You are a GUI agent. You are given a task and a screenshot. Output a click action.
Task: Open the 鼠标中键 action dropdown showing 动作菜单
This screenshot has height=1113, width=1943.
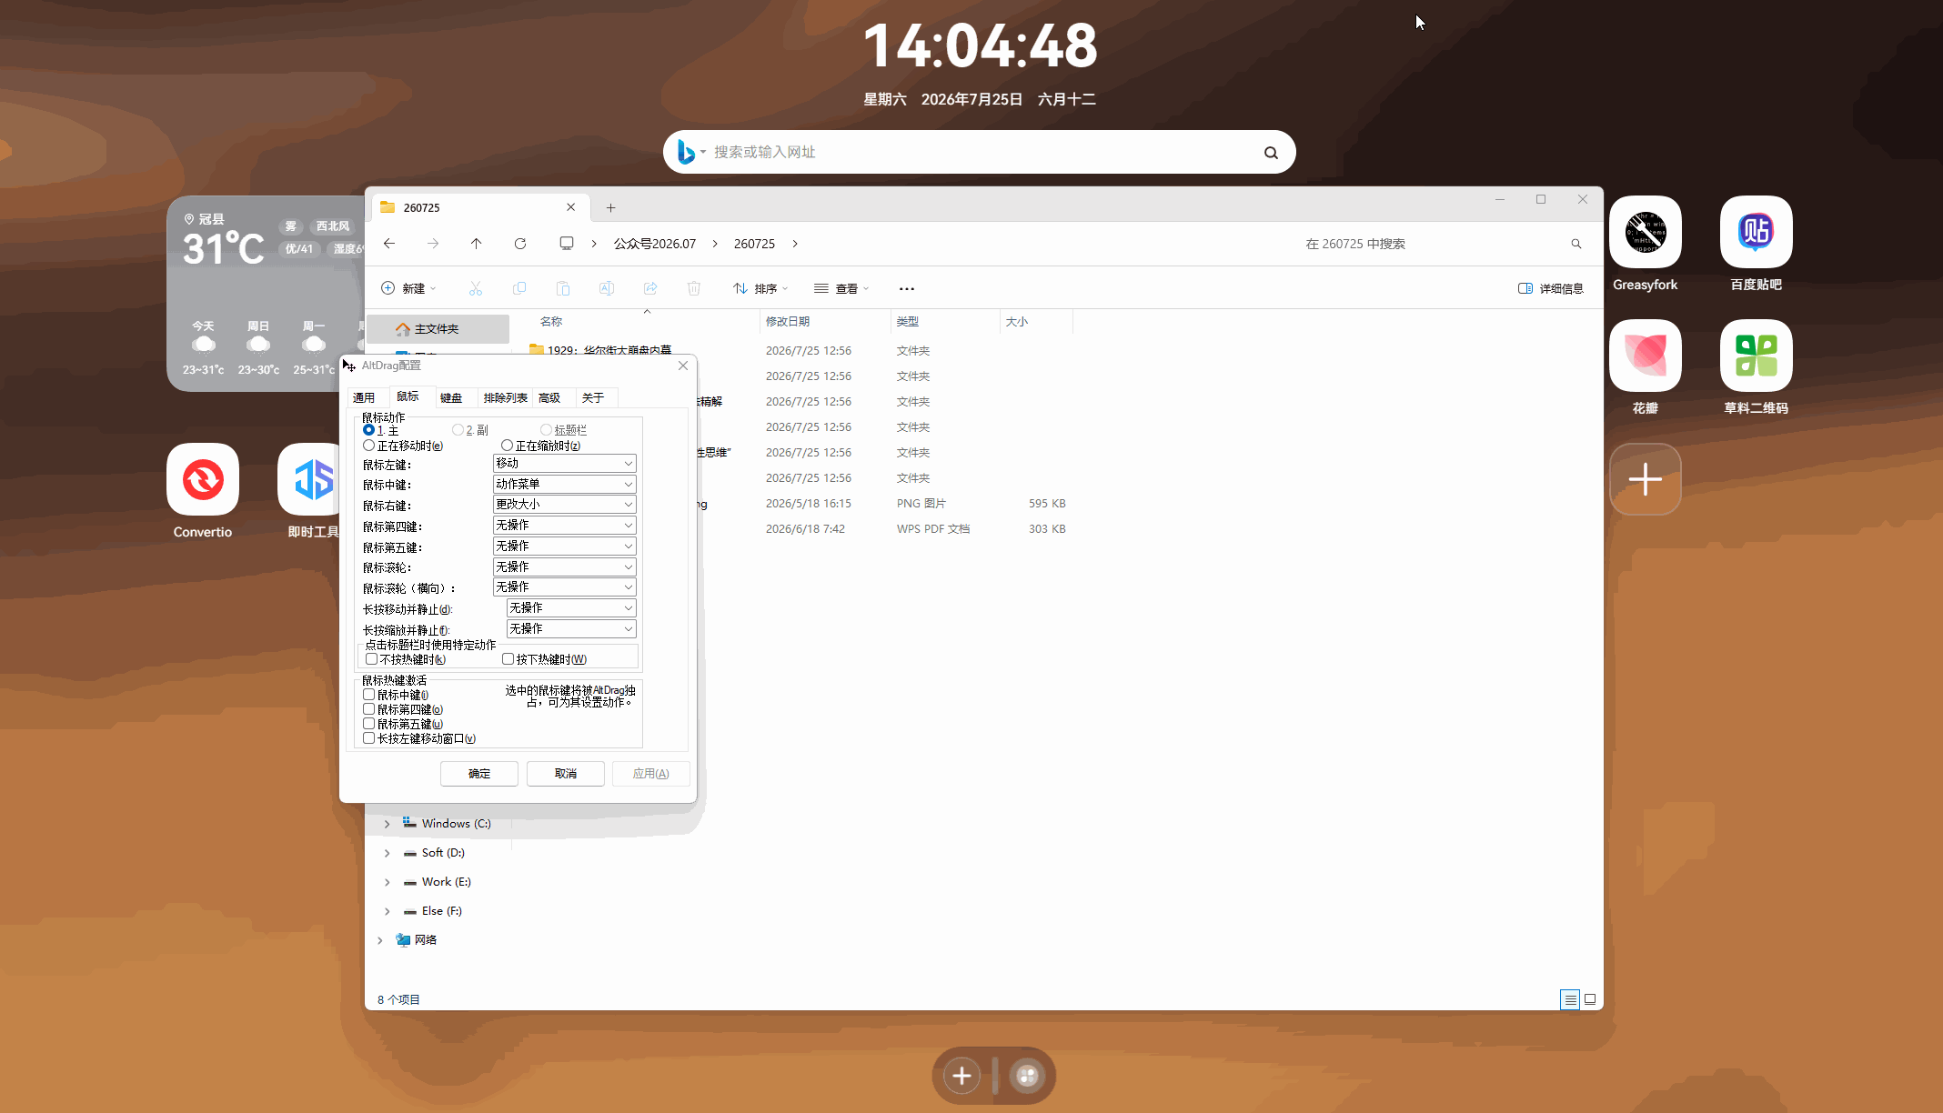(x=564, y=485)
